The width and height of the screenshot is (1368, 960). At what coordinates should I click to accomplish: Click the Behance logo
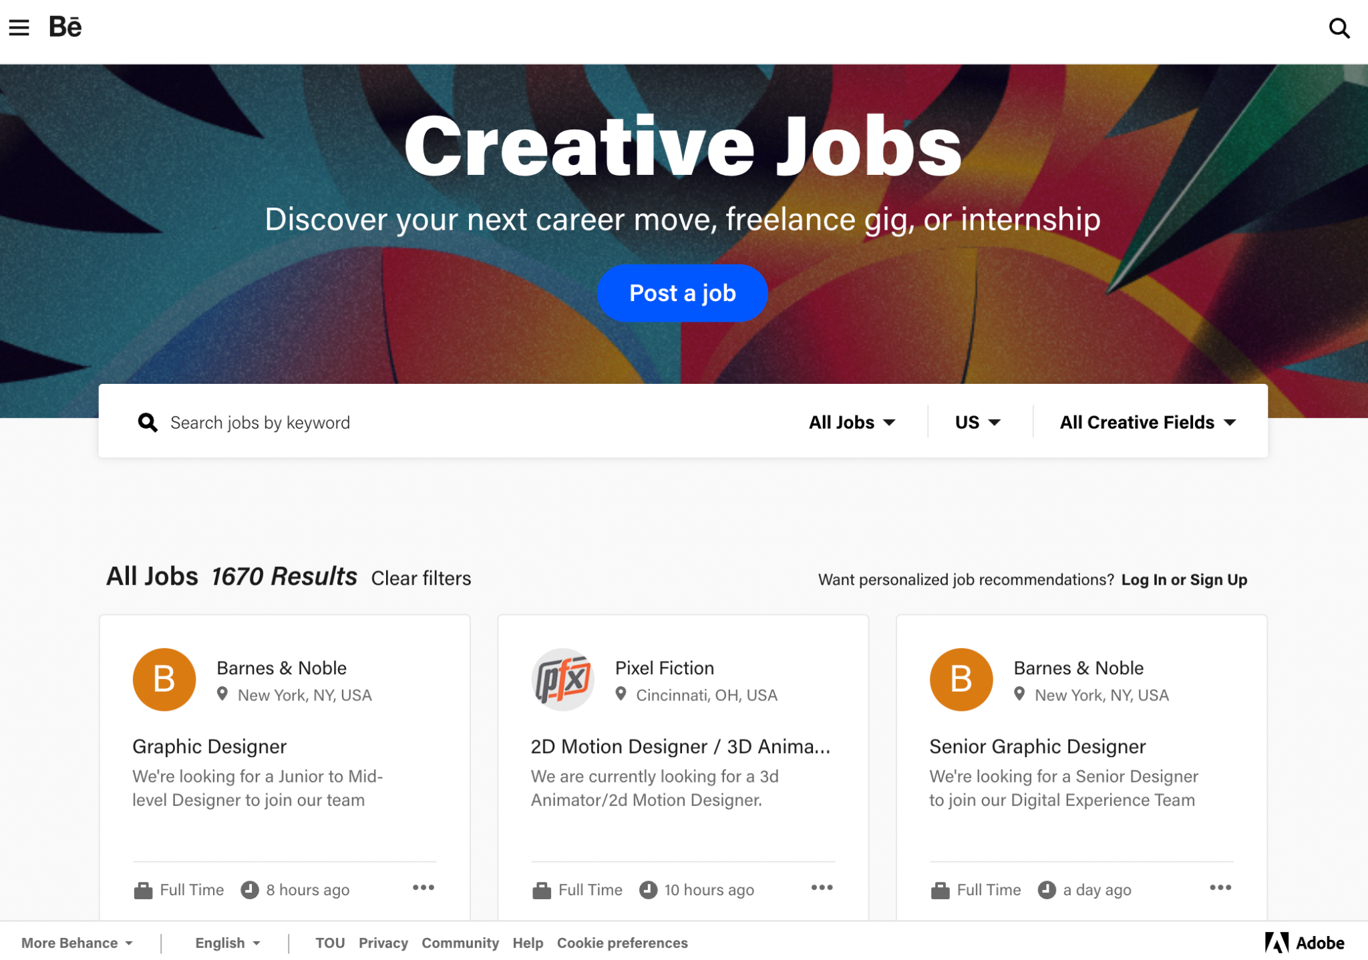(65, 27)
